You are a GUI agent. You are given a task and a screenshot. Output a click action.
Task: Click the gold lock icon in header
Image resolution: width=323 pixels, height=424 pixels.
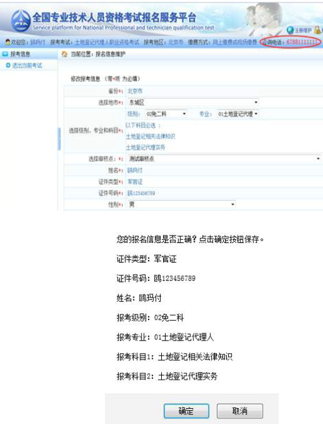(318, 30)
